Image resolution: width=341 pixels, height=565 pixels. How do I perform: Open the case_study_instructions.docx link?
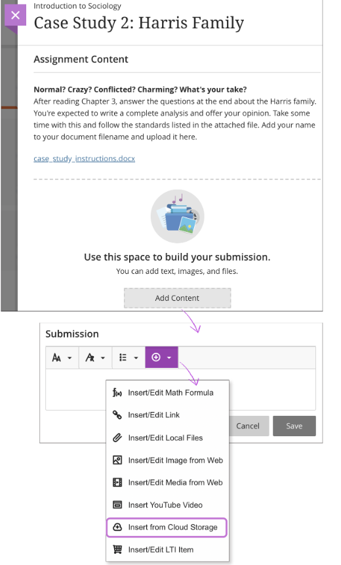coord(84,158)
